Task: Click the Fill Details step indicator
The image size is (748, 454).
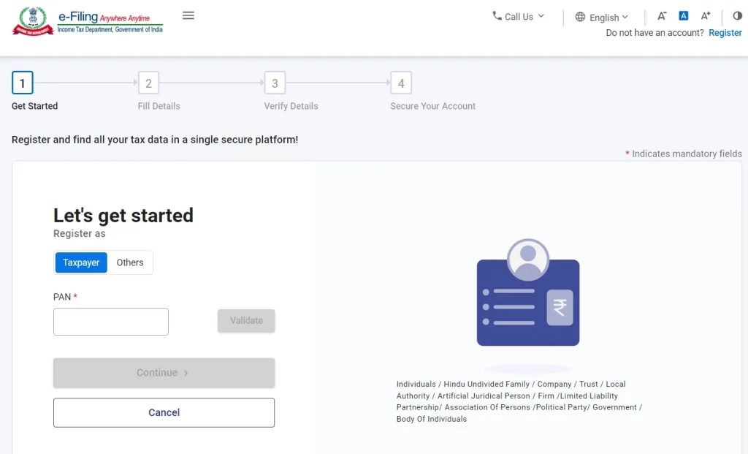Action: (148, 83)
